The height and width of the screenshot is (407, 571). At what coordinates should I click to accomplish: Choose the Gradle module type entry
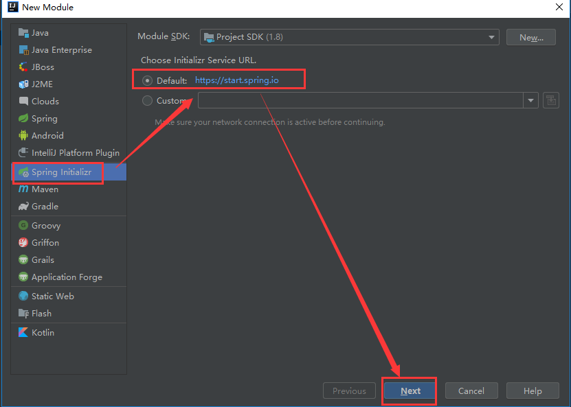[x=69, y=206]
